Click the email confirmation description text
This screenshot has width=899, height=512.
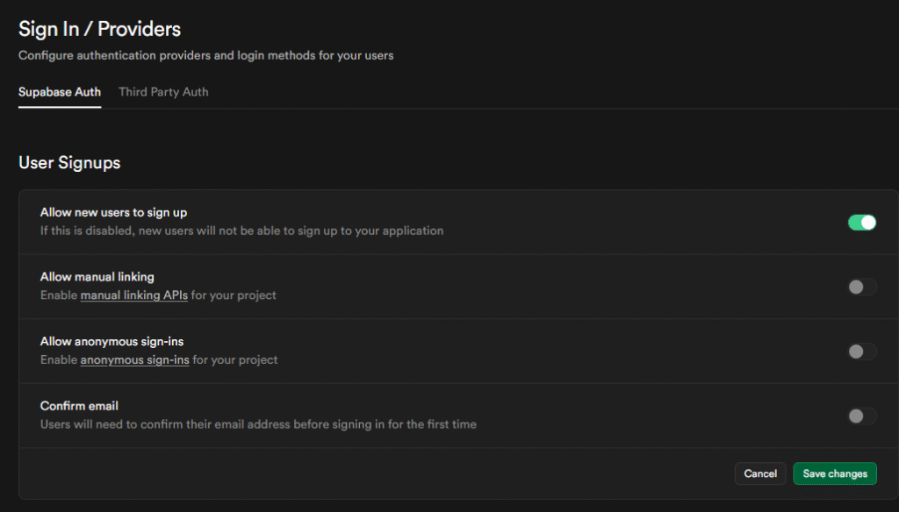coord(258,424)
